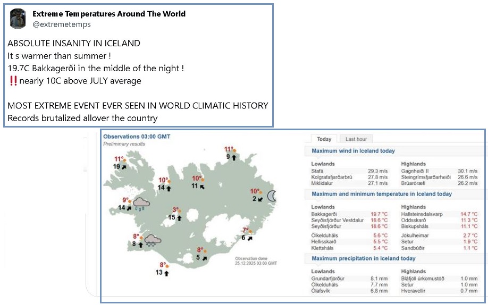Click the Observations 03:00 GMT title
Viewport: 488px width, 305px height.
[137, 137]
